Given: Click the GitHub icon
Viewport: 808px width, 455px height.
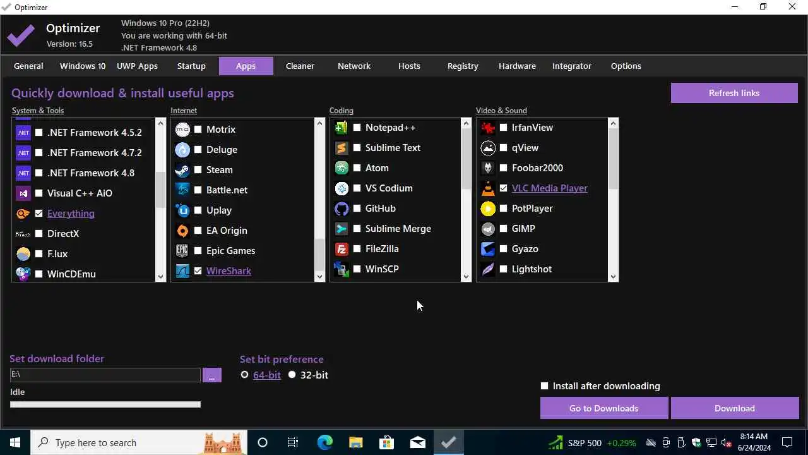Looking at the screenshot, I should tap(342, 209).
